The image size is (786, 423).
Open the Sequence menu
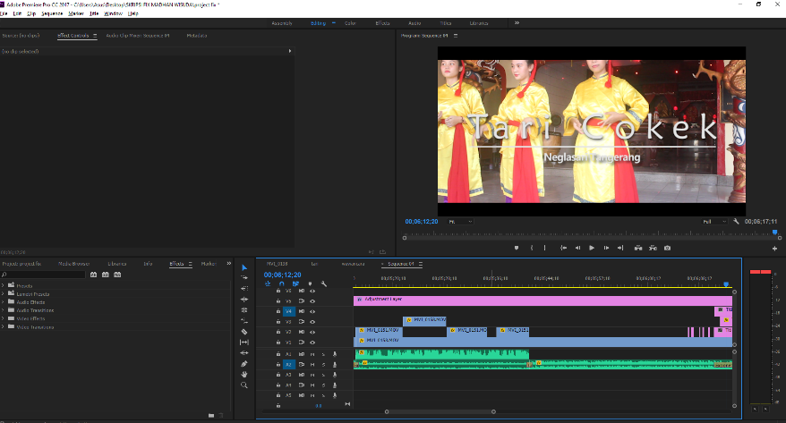[52, 13]
